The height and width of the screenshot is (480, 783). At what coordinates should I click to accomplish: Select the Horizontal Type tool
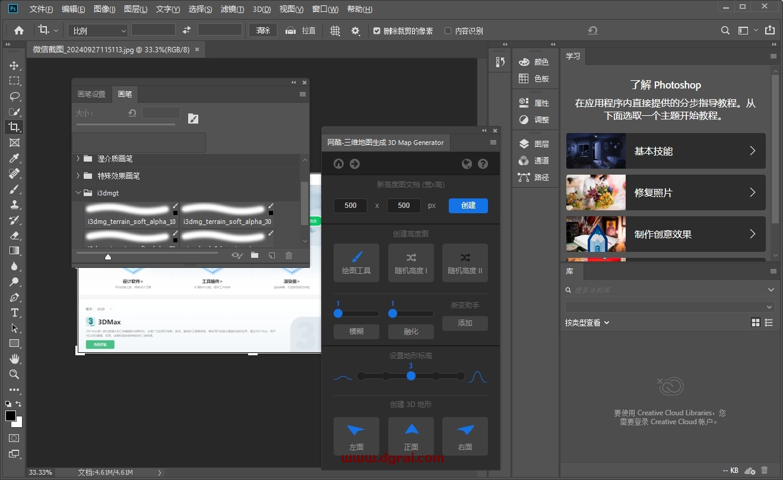click(14, 312)
